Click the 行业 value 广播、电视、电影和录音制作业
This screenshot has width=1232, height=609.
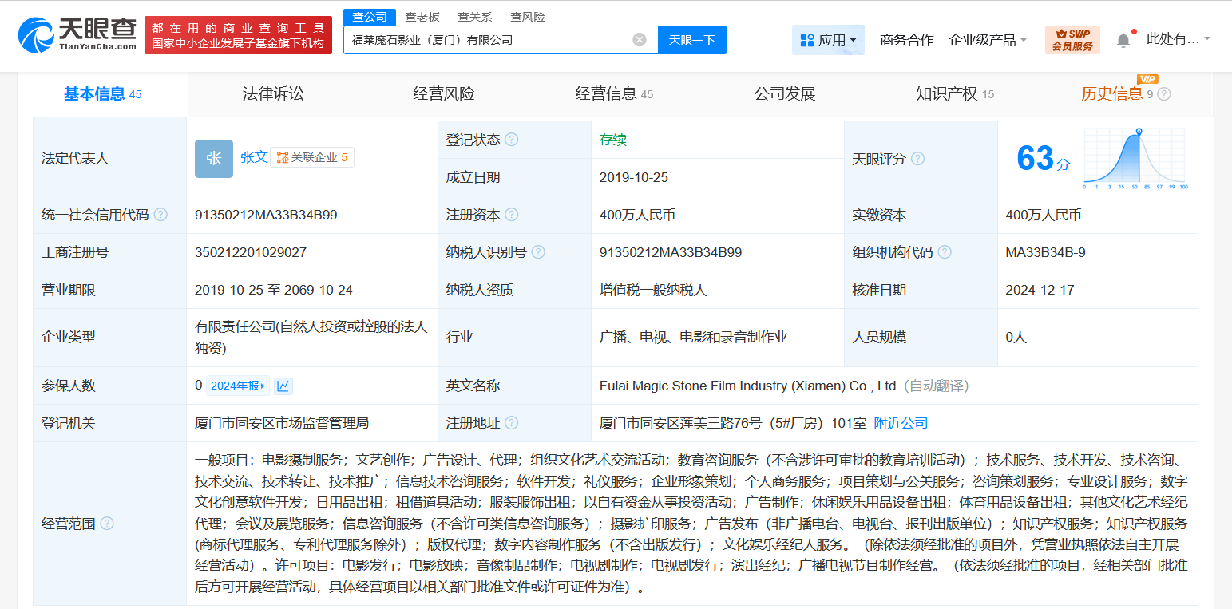coord(694,337)
